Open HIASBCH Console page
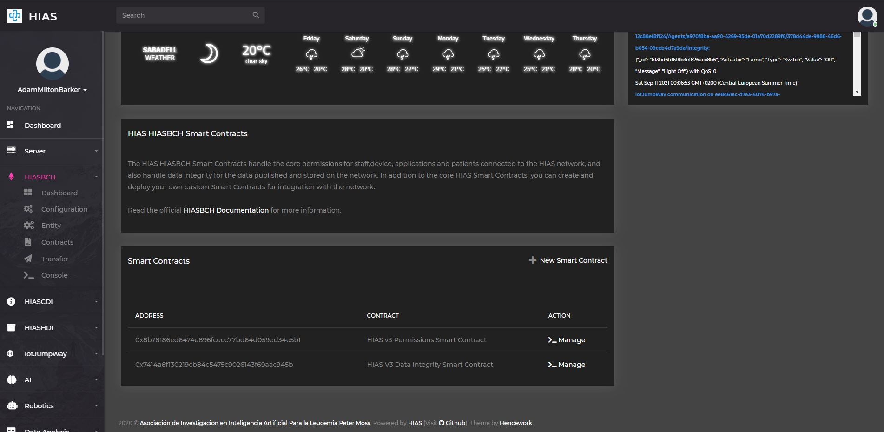Screen dimensions: 884x432 coord(54,275)
